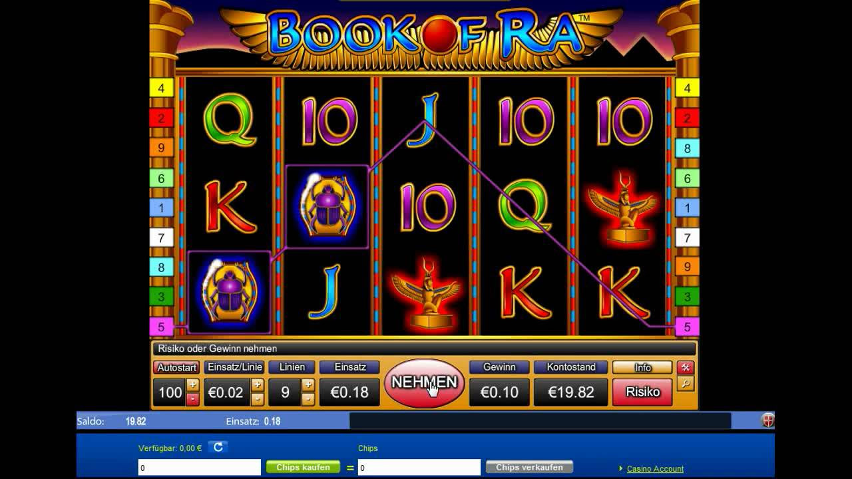Decrease Einsatz/Linie with the minus button
The height and width of the screenshot is (479, 852).
pos(257,399)
